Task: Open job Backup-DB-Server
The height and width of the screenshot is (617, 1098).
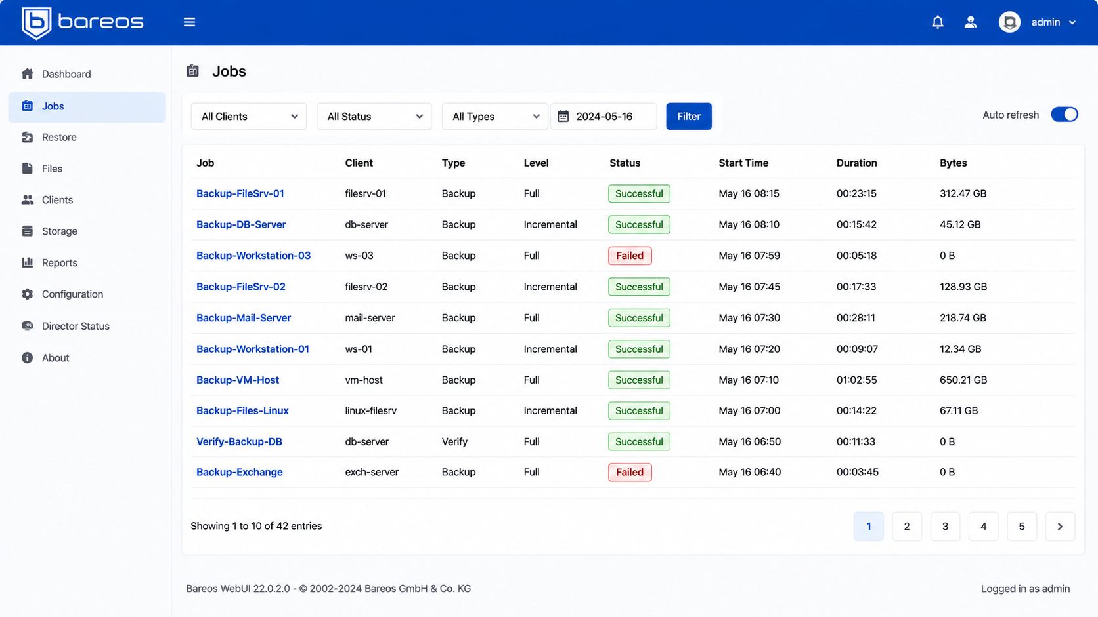Action: 241,224
